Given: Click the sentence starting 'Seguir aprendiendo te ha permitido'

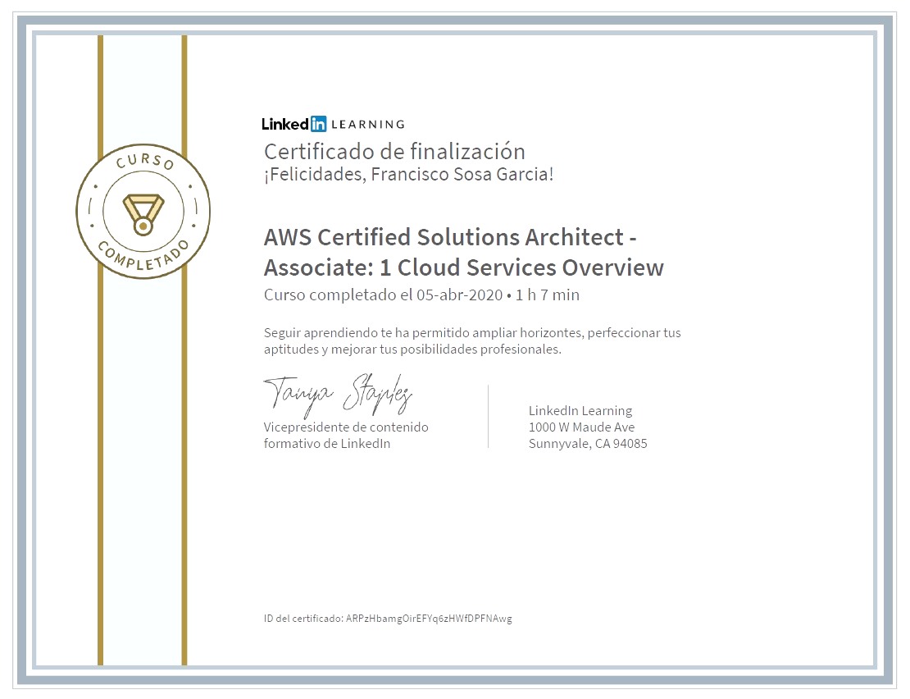Looking at the screenshot, I should pyautogui.click(x=472, y=332).
